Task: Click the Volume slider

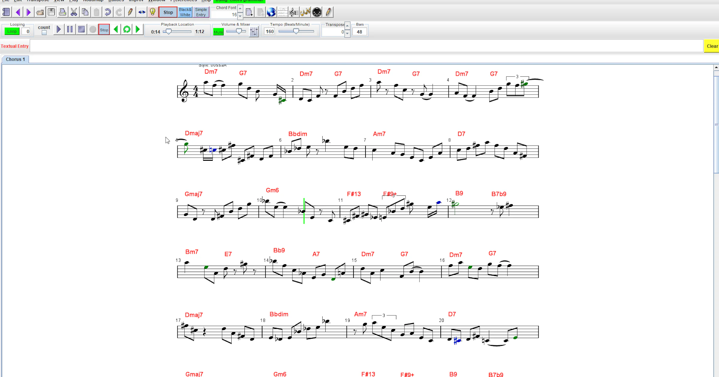Action: tap(236, 31)
